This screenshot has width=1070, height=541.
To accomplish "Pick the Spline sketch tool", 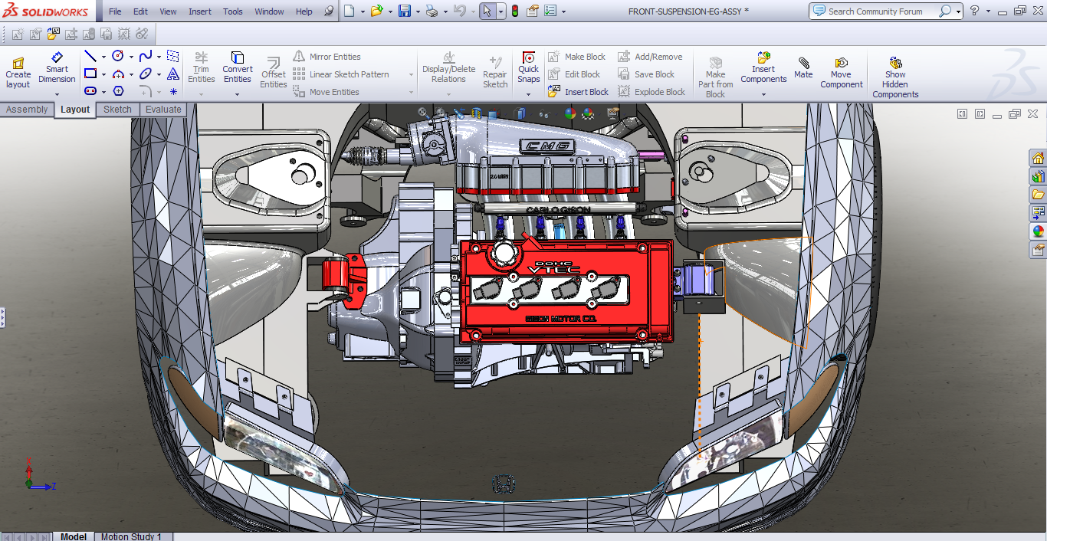I will 145,57.
